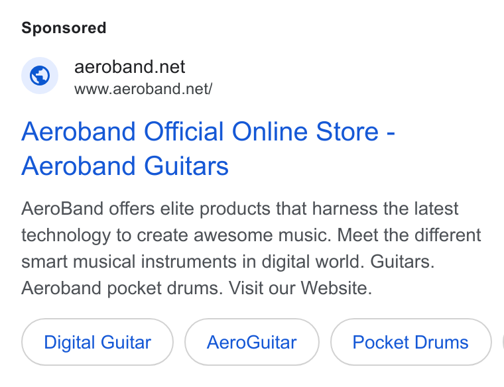The height and width of the screenshot is (387, 504).
Task: Click the 'smart musical instruments in digital world' text
Action: click(x=193, y=262)
